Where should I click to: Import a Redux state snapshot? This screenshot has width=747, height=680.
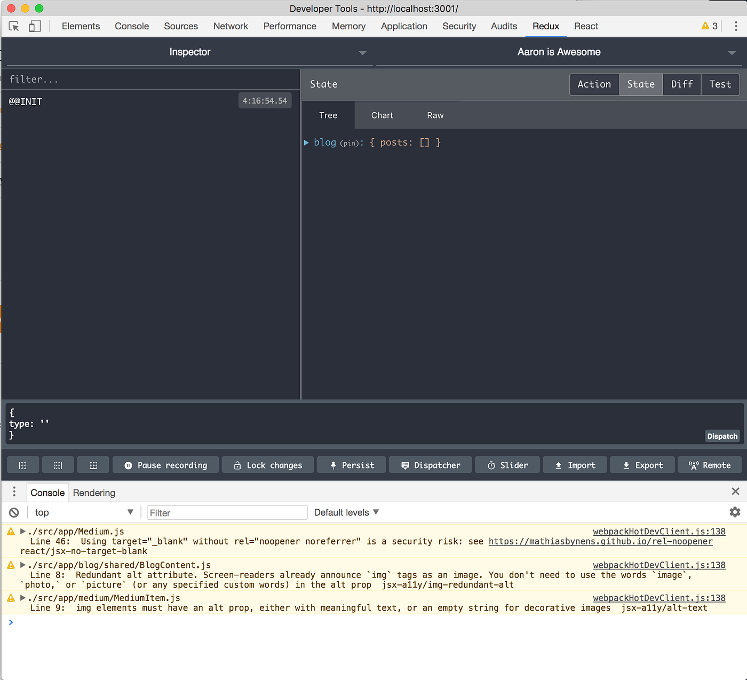(575, 464)
